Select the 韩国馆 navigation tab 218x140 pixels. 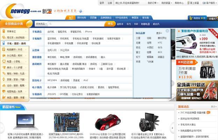pos(135,18)
